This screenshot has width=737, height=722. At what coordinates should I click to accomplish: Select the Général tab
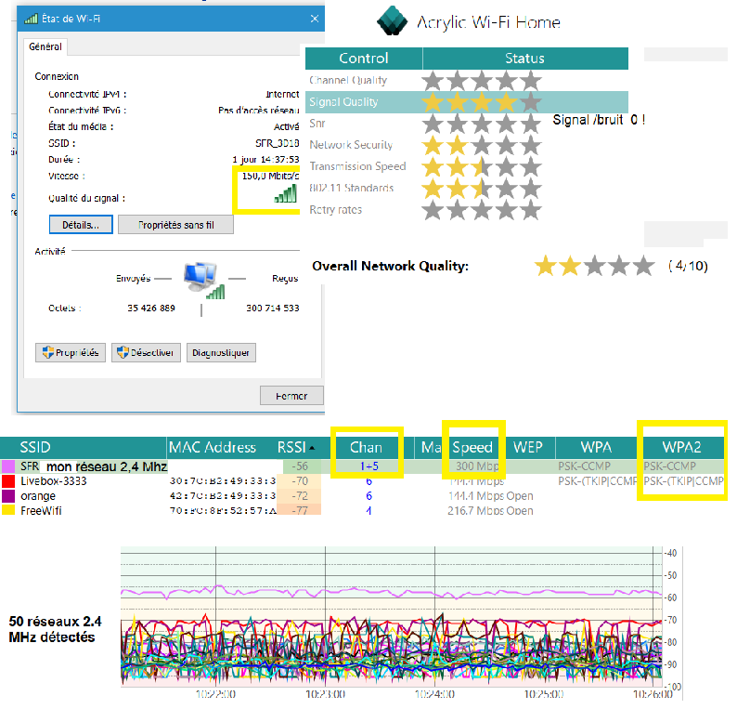(45, 46)
